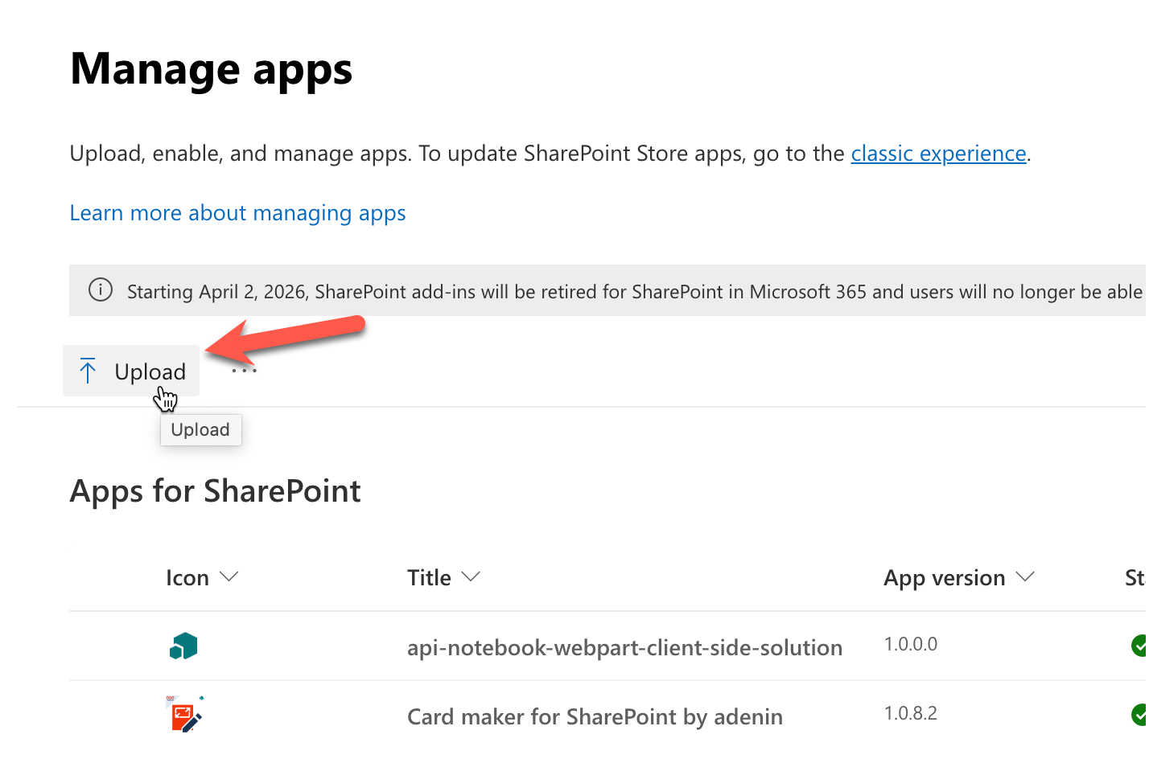The width and height of the screenshot is (1149, 759).
Task: Open the classic experience link
Action: (x=938, y=153)
